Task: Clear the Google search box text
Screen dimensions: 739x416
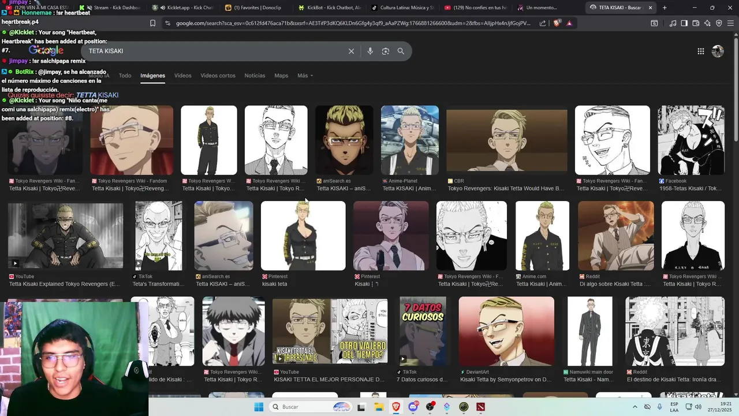Action: tap(351, 51)
